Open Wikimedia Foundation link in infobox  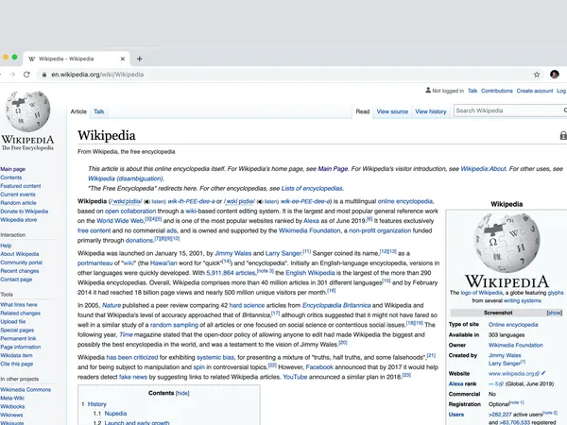click(516, 345)
